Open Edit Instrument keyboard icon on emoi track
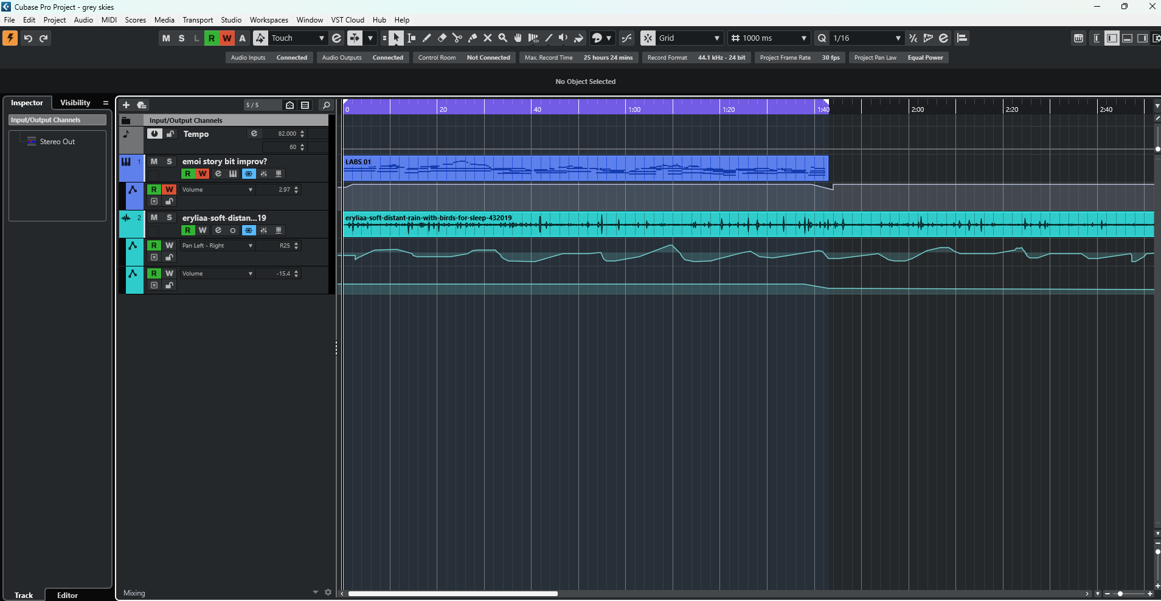 click(x=233, y=174)
